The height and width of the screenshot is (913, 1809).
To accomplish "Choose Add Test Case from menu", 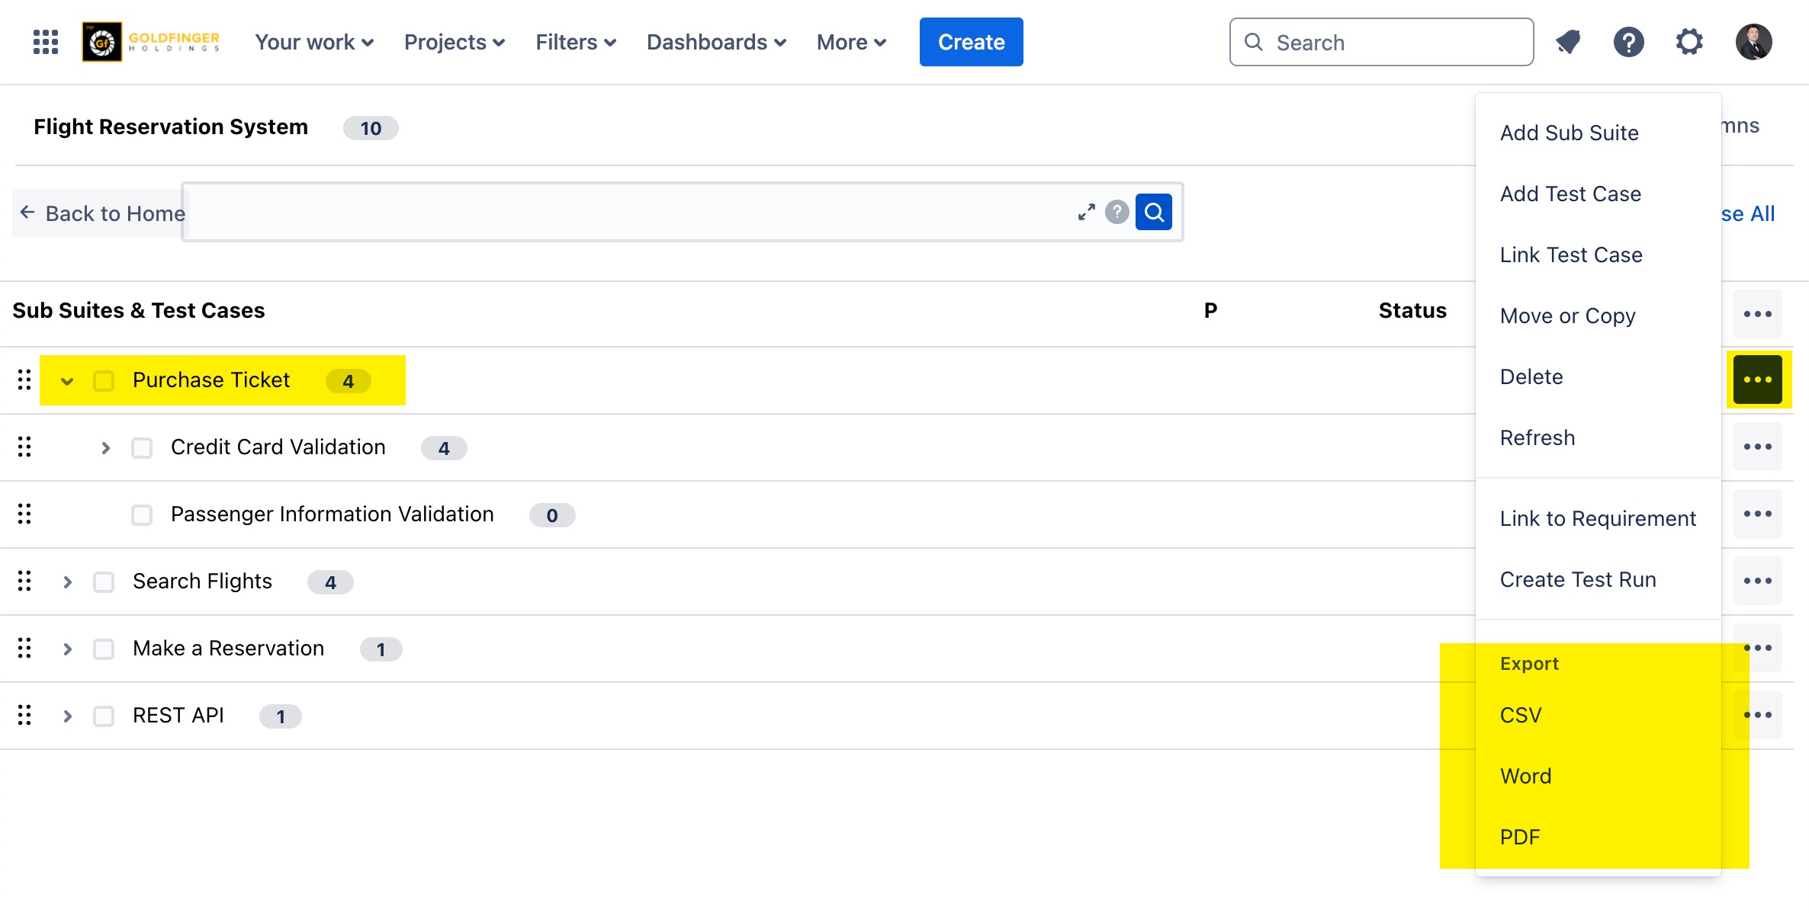I will coord(1570,194).
